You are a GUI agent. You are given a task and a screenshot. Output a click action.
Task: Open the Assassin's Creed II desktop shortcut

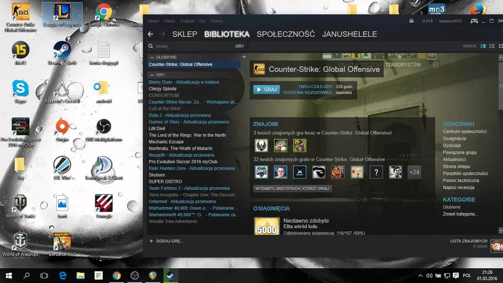coord(62,91)
